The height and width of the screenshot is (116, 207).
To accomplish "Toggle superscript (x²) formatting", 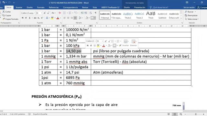I will pyautogui.click(x=42, y=18).
